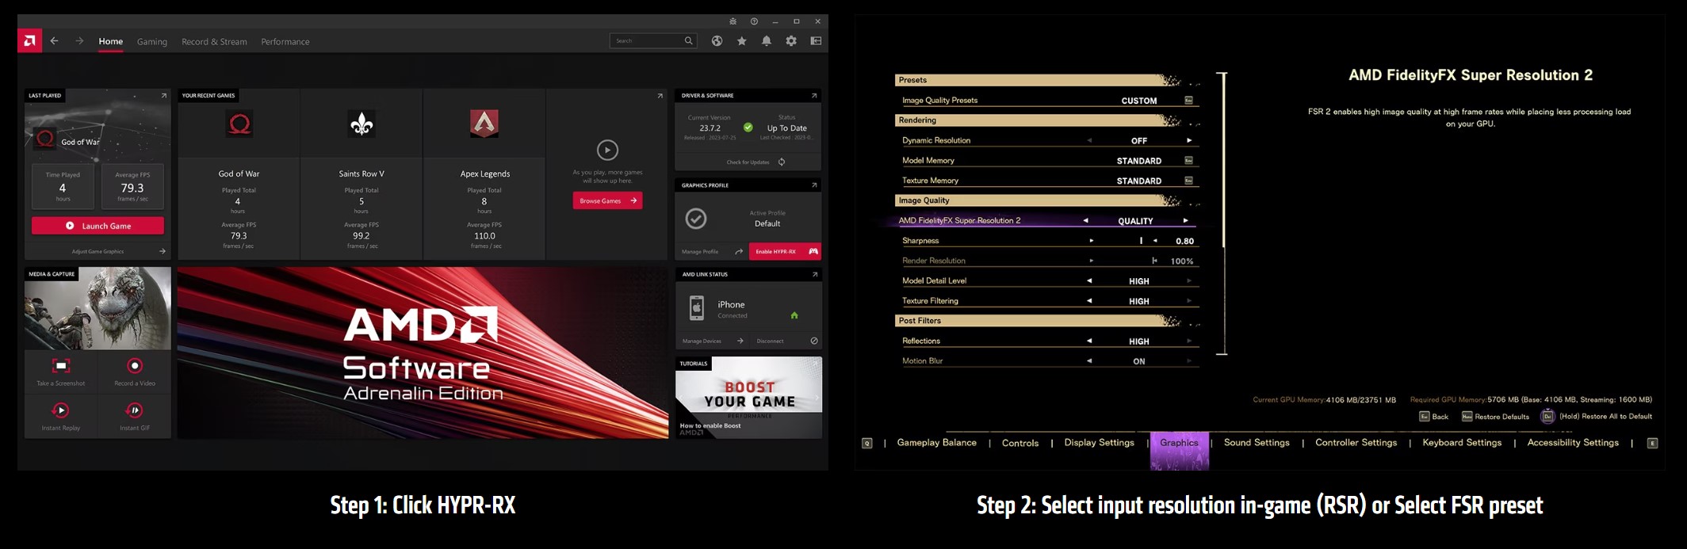The image size is (1687, 549).
Task: Click left arrow for Motion Blur
Action: tap(1089, 361)
